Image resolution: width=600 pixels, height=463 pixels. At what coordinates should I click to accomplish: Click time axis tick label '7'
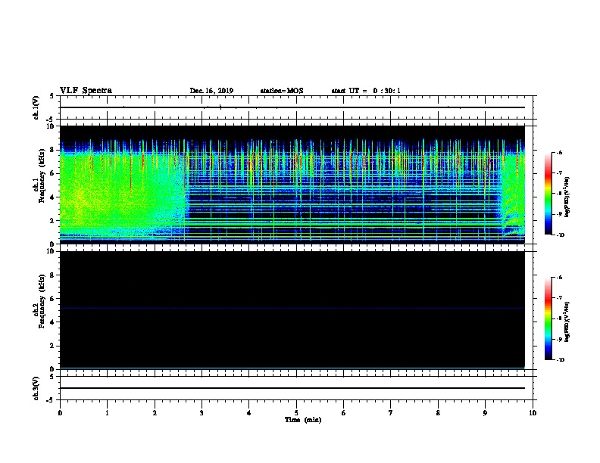[391, 412]
